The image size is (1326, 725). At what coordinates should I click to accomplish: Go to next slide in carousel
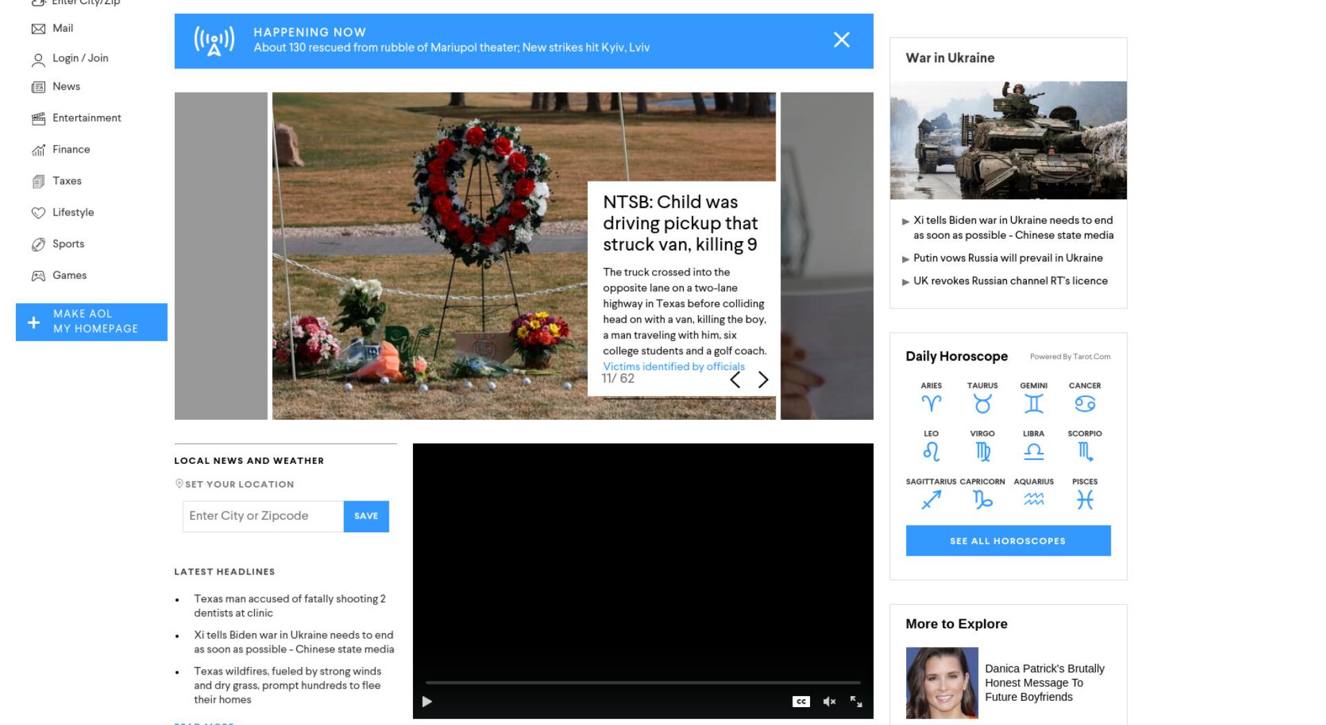[763, 379]
